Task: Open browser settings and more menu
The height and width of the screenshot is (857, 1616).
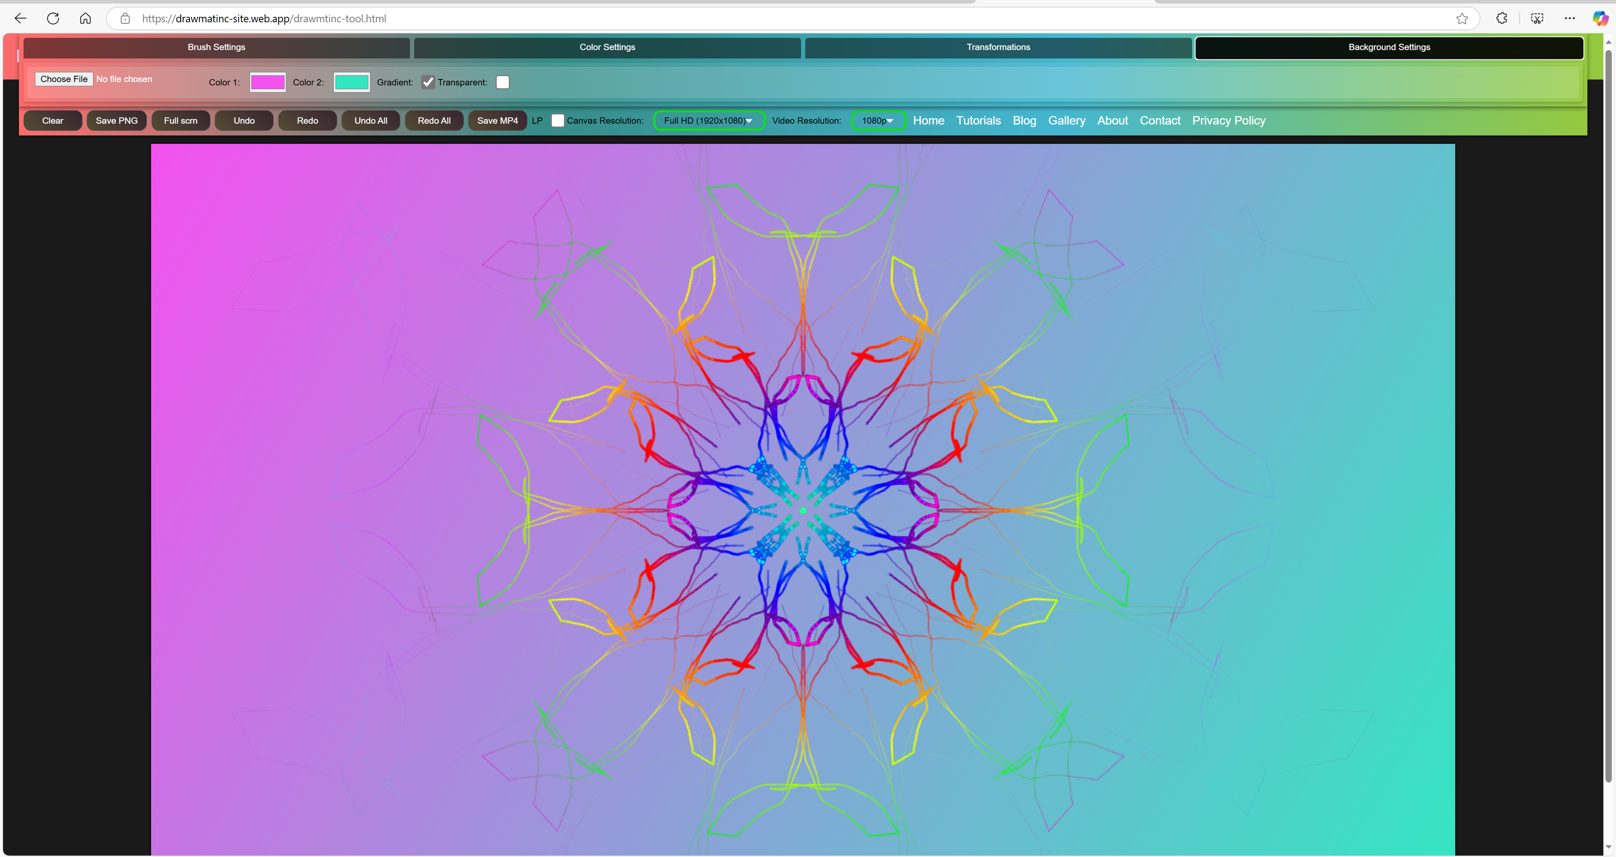Action: [x=1570, y=18]
